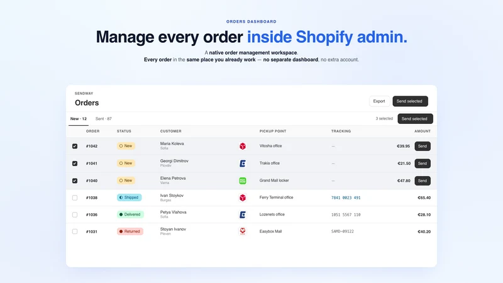
Task: Check the checkbox for order #1036
Action: click(x=75, y=214)
